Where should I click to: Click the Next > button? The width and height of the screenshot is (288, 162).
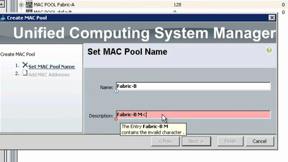[x=196, y=142]
